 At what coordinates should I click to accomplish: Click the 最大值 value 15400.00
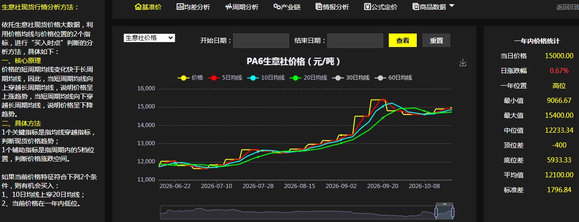pos(559,115)
